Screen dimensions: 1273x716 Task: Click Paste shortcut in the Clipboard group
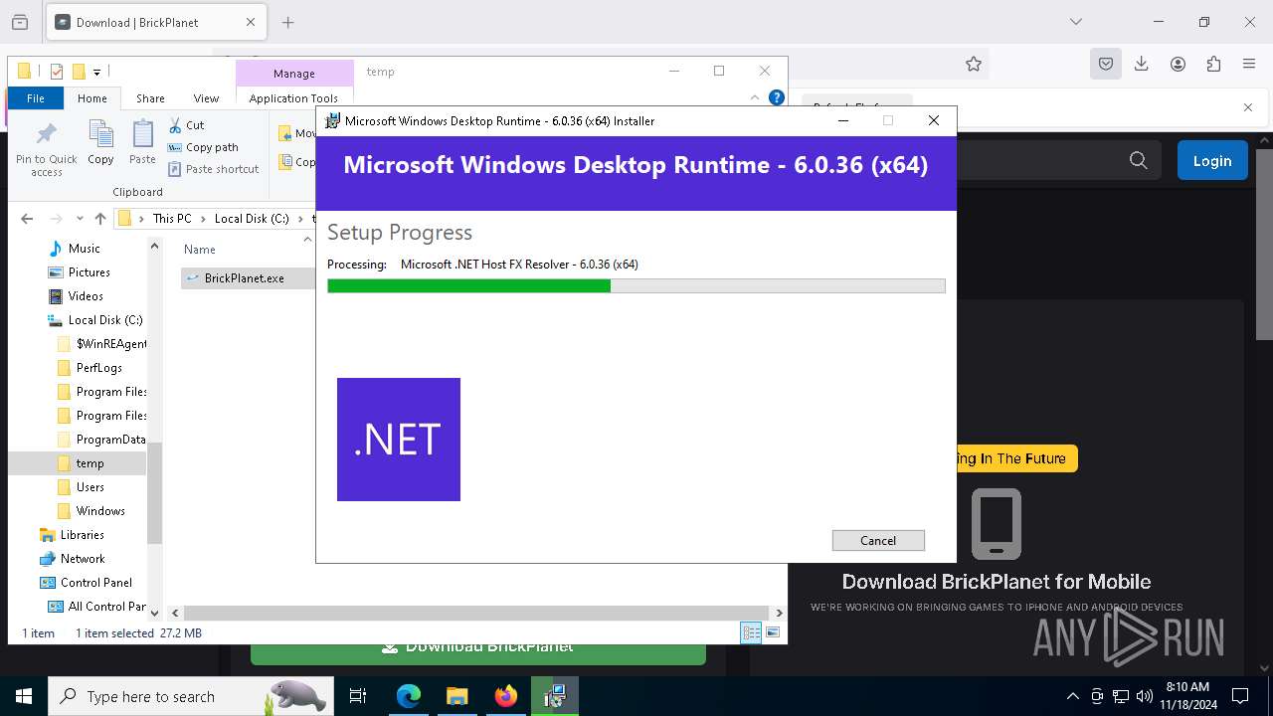click(x=213, y=169)
